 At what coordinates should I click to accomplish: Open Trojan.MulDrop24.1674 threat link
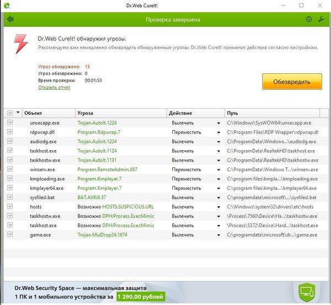coord(102,235)
